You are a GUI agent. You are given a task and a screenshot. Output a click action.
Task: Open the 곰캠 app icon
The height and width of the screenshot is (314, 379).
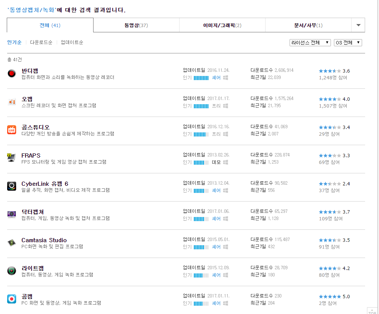[12, 299]
